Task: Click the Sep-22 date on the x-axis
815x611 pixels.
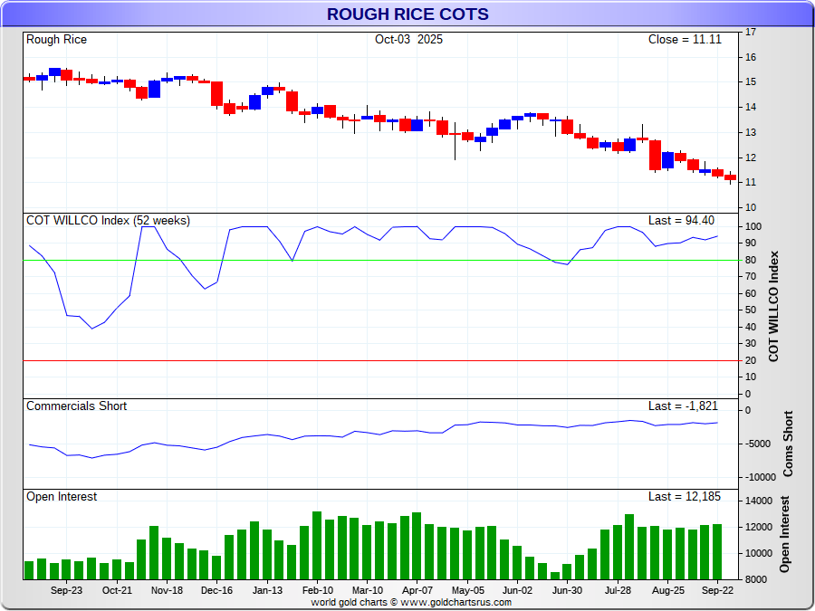Action: 716,589
